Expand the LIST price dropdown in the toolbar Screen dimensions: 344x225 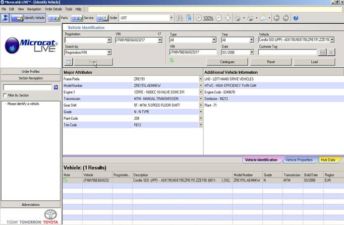coord(171,18)
